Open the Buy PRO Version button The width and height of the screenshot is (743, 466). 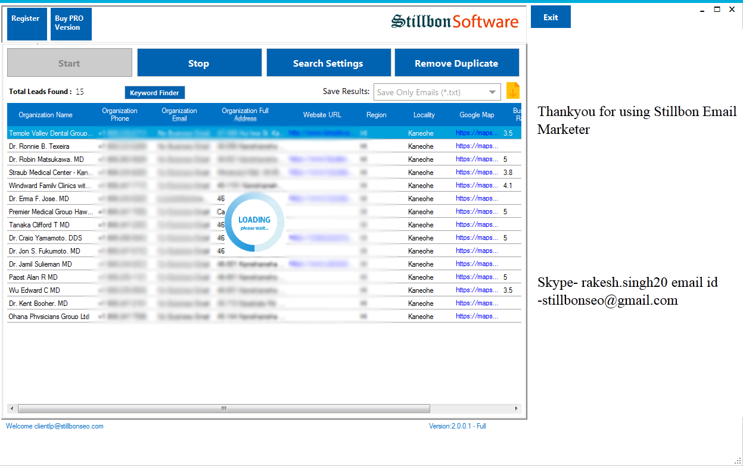[71, 24]
